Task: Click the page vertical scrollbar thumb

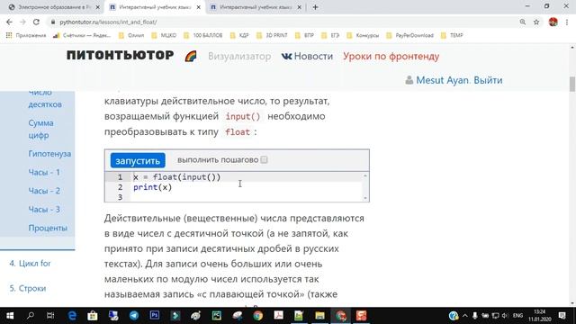Action: (572, 84)
